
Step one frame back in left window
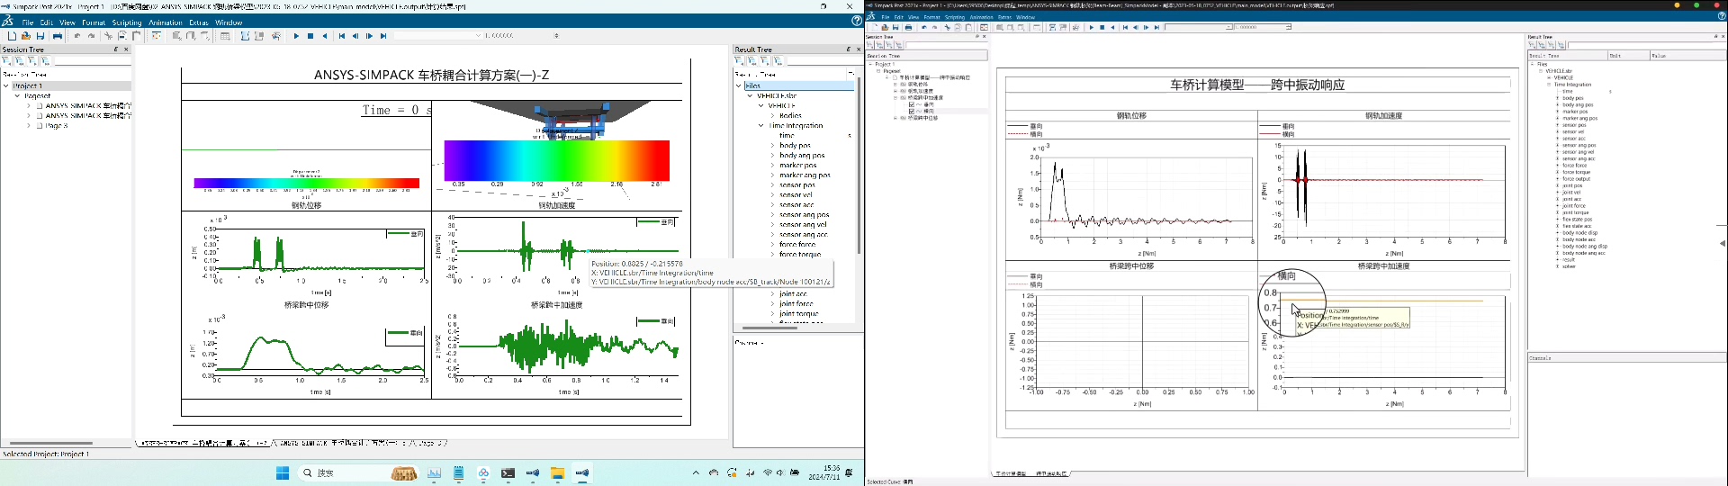tap(355, 36)
